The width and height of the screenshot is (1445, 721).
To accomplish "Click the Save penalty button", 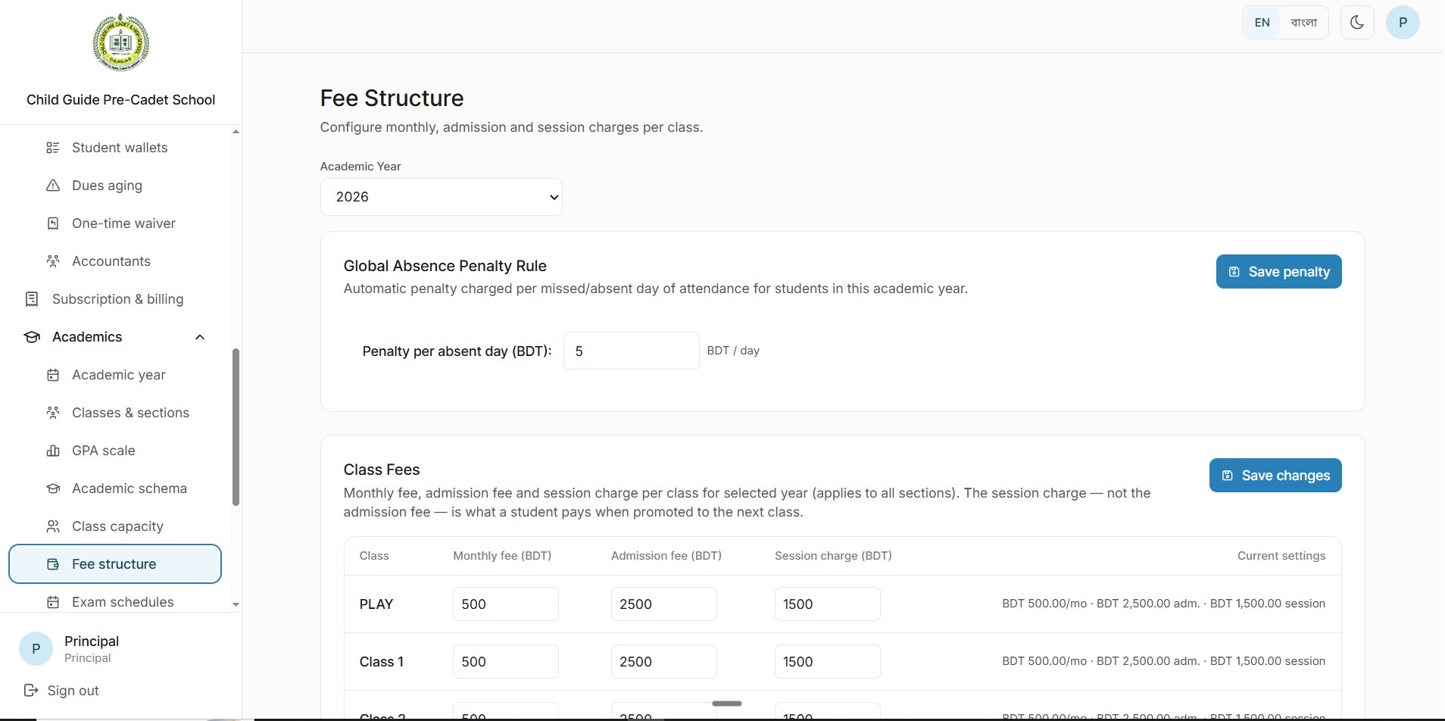I will pos(1278,272).
